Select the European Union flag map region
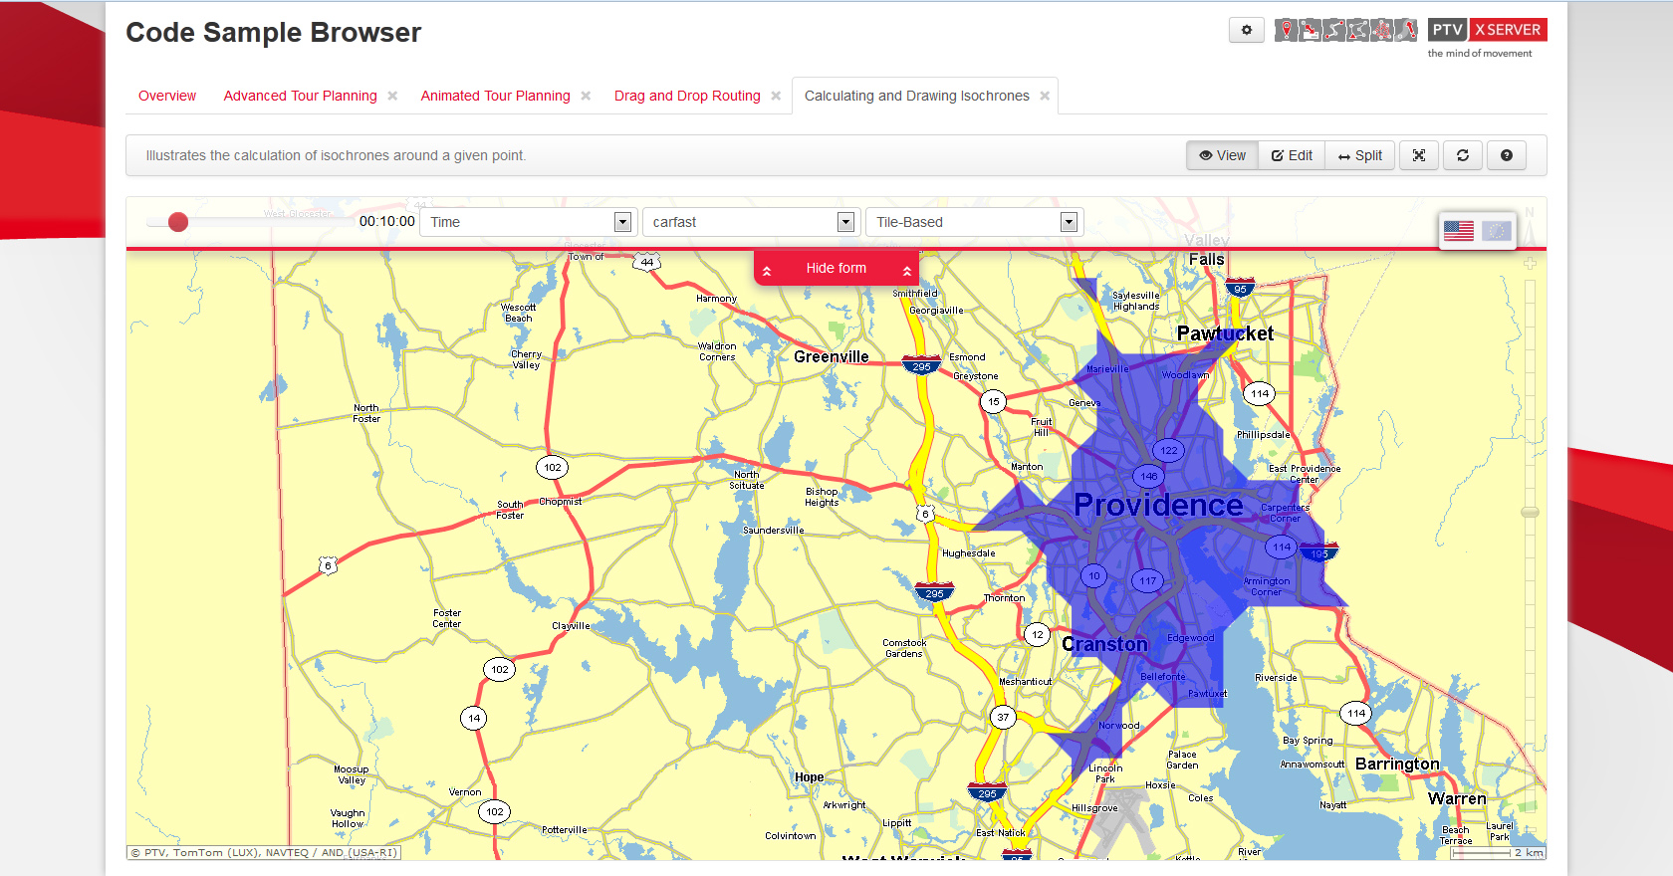Viewport: 1673px width, 876px height. point(1496,231)
